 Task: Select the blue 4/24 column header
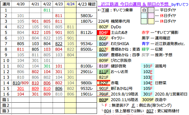(x=71, y=4)
